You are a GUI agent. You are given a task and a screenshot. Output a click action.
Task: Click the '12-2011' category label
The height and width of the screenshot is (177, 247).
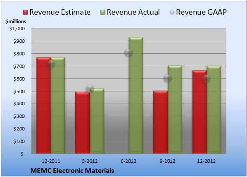click(51, 161)
